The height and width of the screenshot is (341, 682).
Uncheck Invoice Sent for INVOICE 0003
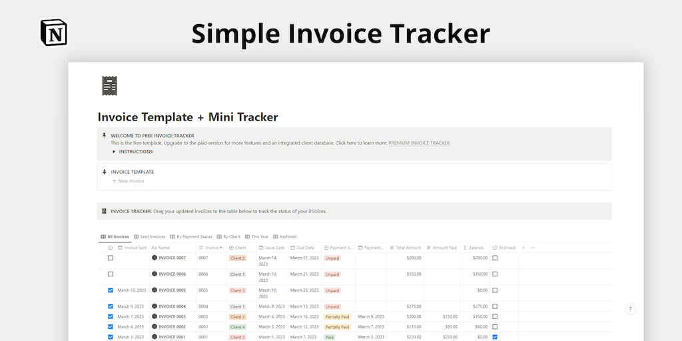pos(111,316)
